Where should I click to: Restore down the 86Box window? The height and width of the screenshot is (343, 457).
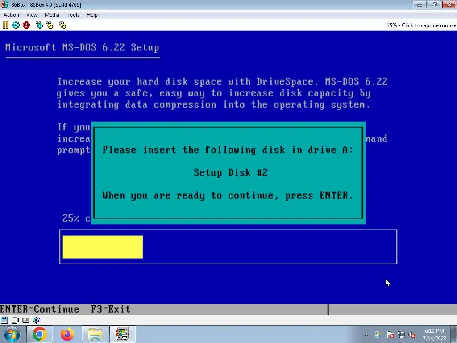click(434, 4)
